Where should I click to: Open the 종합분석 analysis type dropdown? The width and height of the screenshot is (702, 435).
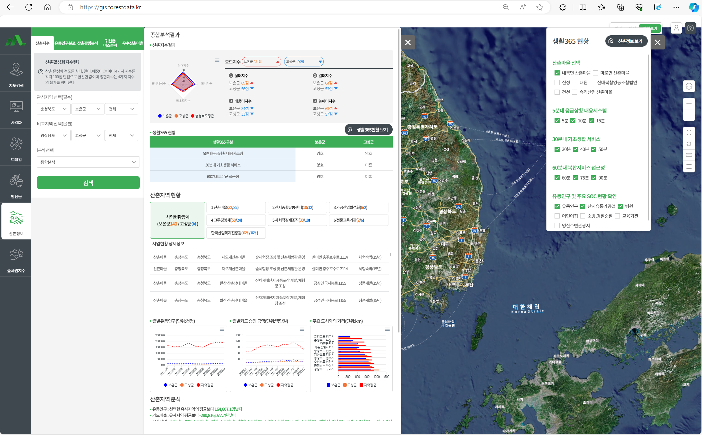[x=88, y=162]
